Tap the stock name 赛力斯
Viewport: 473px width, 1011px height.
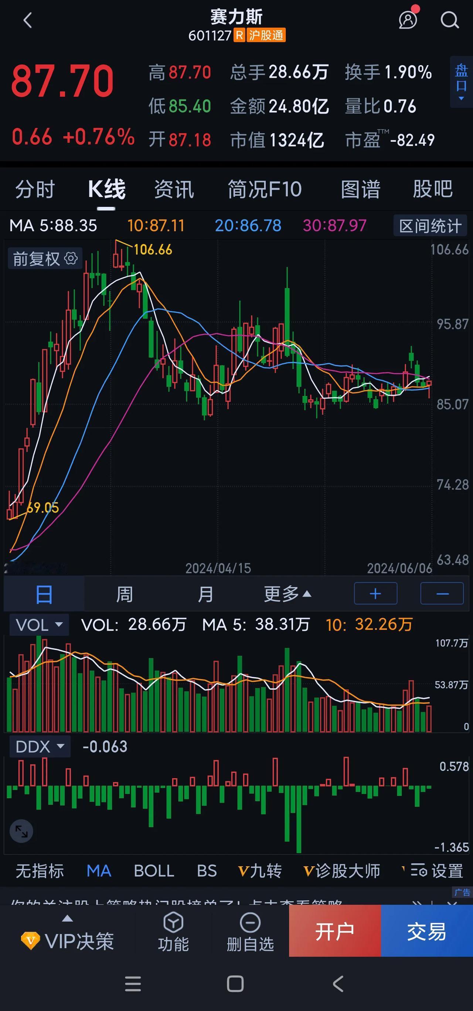(236, 17)
